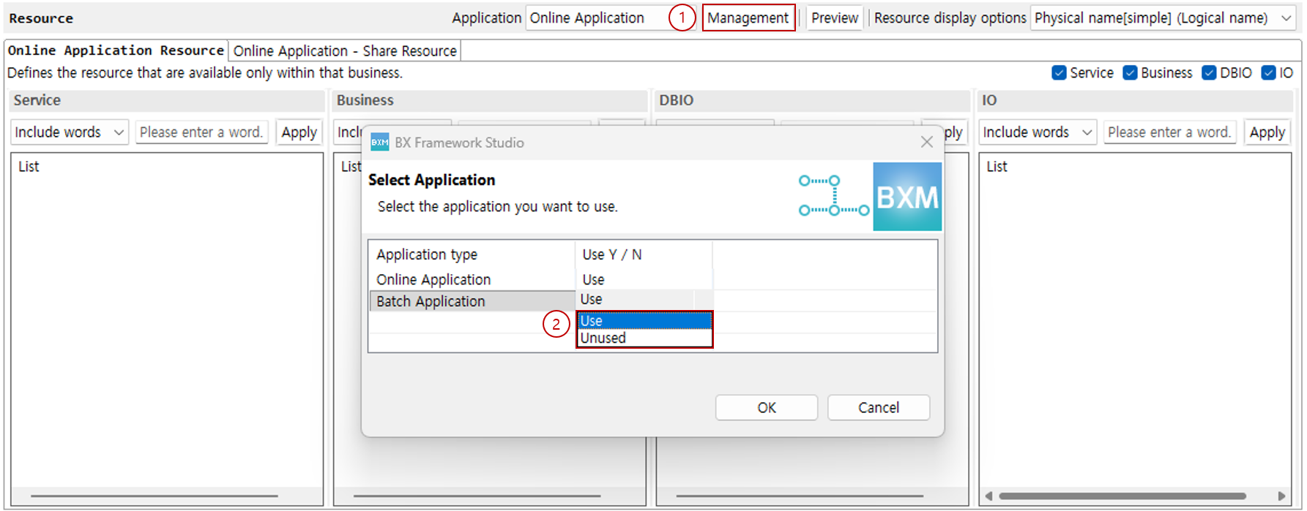Viewport: 1307px width, 511px height.
Task: Close the Select Application dialog with X
Action: click(926, 142)
